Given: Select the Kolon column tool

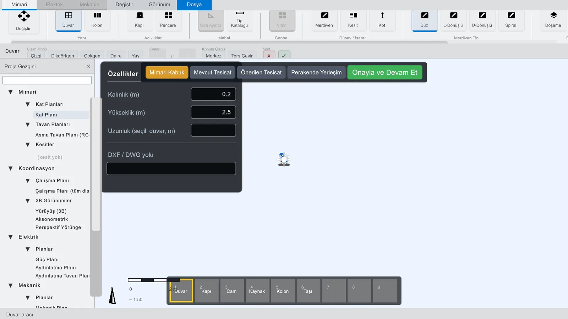Looking at the screenshot, I should click(97, 20).
